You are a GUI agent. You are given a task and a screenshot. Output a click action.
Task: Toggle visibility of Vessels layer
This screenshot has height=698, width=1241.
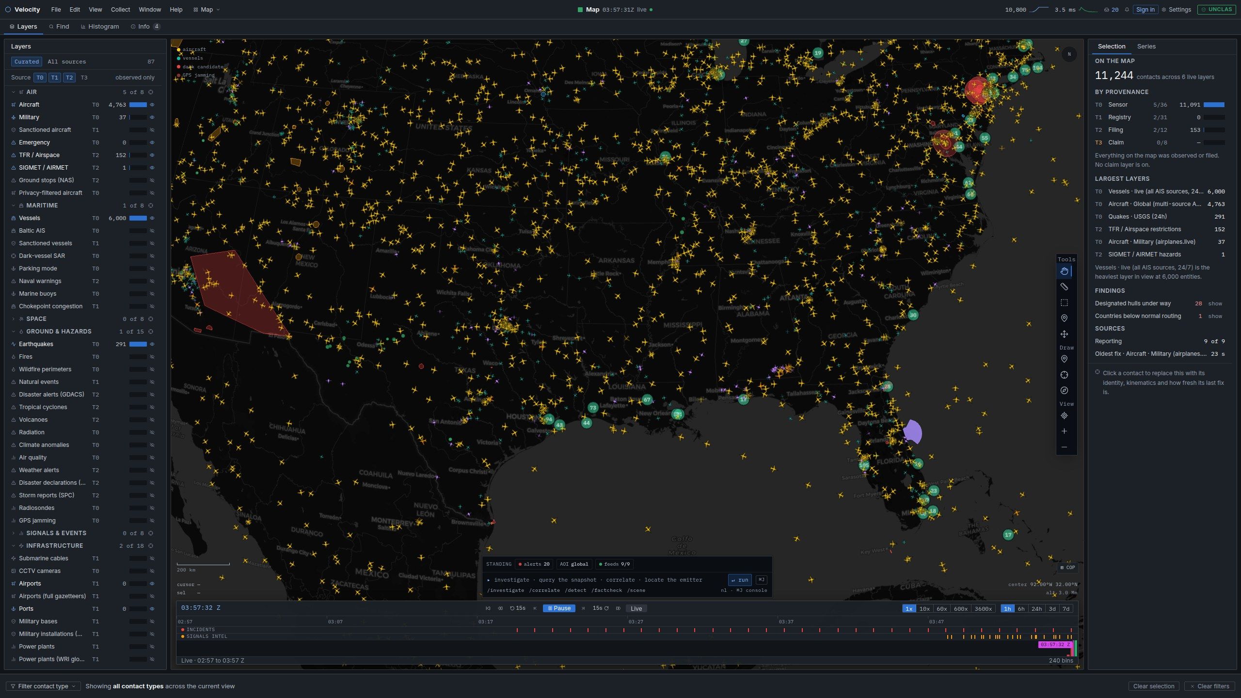[152, 218]
